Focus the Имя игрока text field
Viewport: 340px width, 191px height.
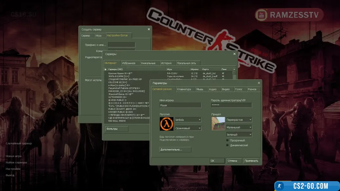(180, 105)
